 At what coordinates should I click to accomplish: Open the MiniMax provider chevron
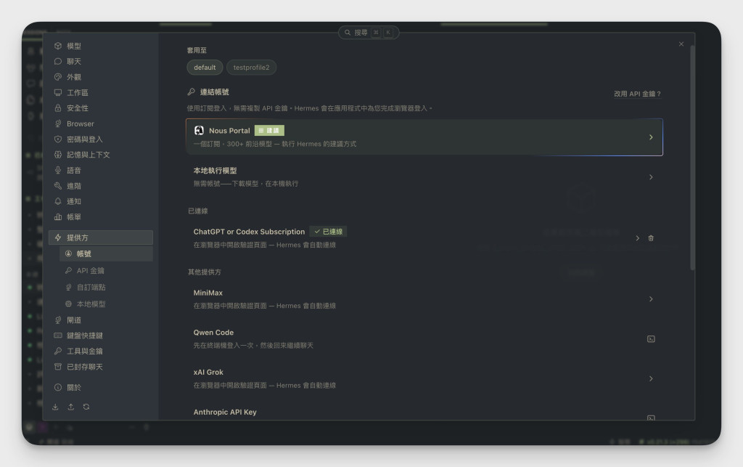[651, 299]
